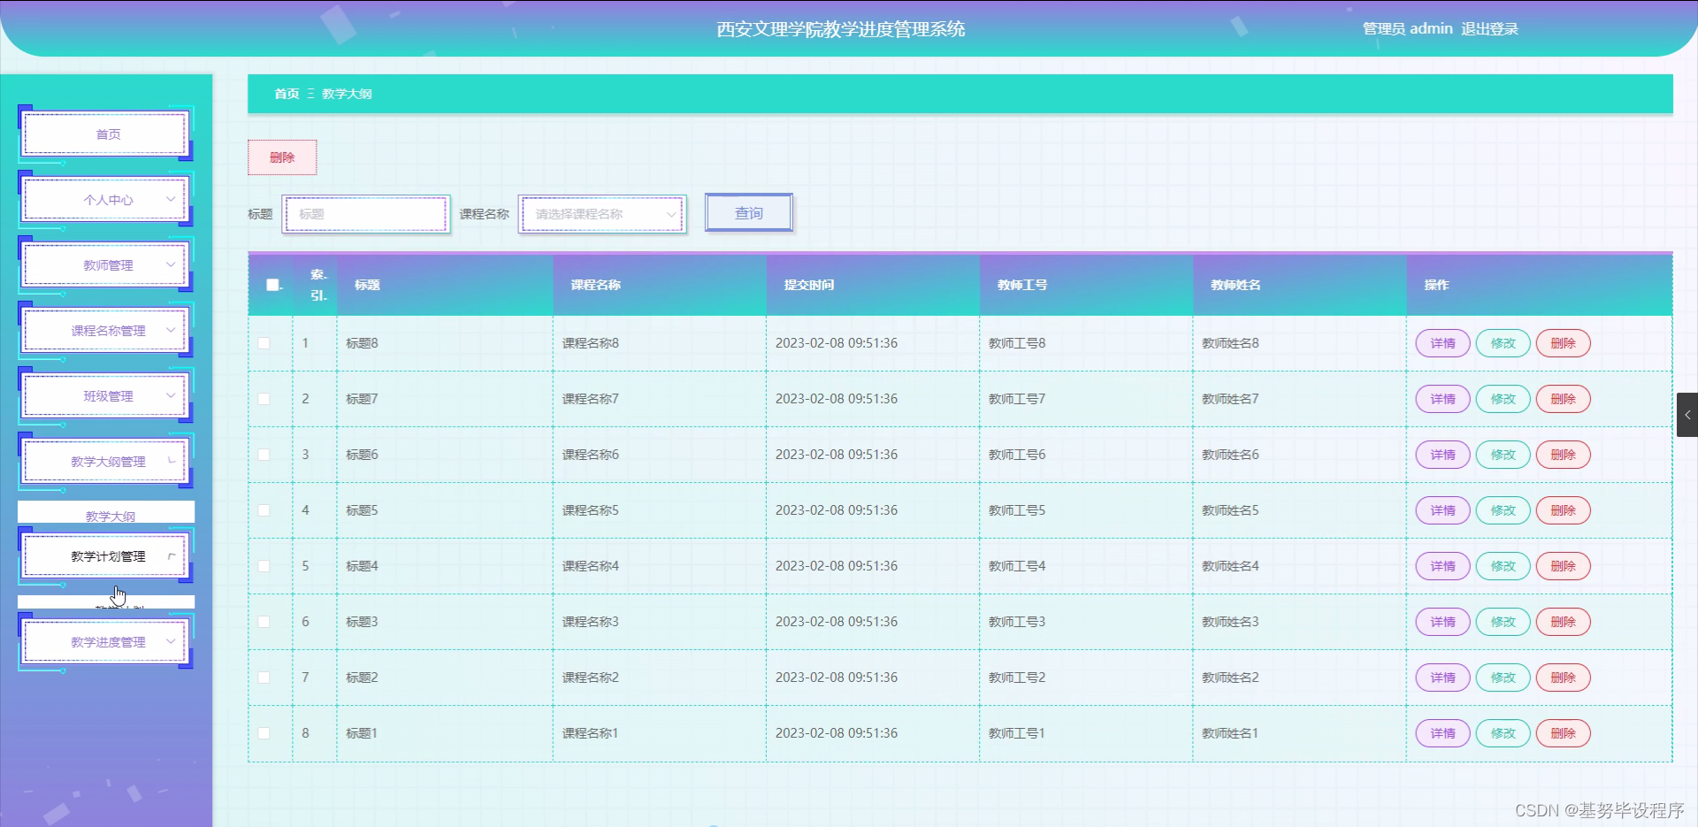1698x827 pixels.
Task: Open 详情 for row 标题5
Action: pos(1442,510)
